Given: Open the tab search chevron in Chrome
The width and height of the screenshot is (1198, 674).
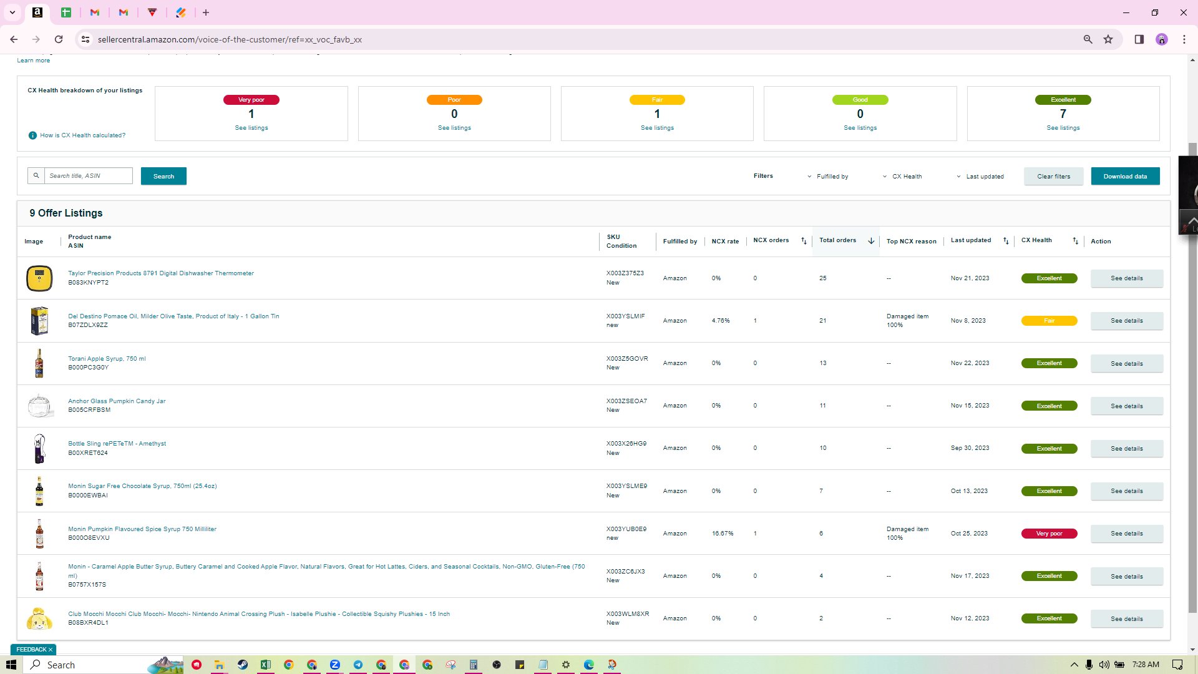Looking at the screenshot, I should point(12,12).
